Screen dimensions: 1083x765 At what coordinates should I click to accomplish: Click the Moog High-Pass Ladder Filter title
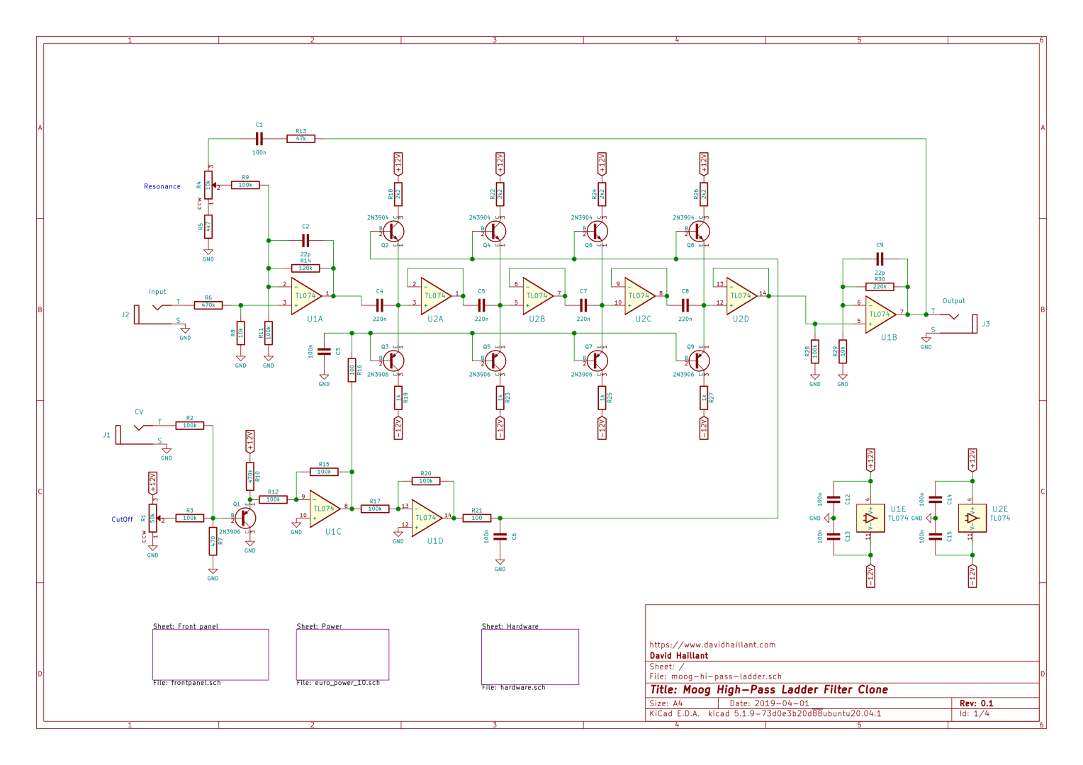coord(769,690)
